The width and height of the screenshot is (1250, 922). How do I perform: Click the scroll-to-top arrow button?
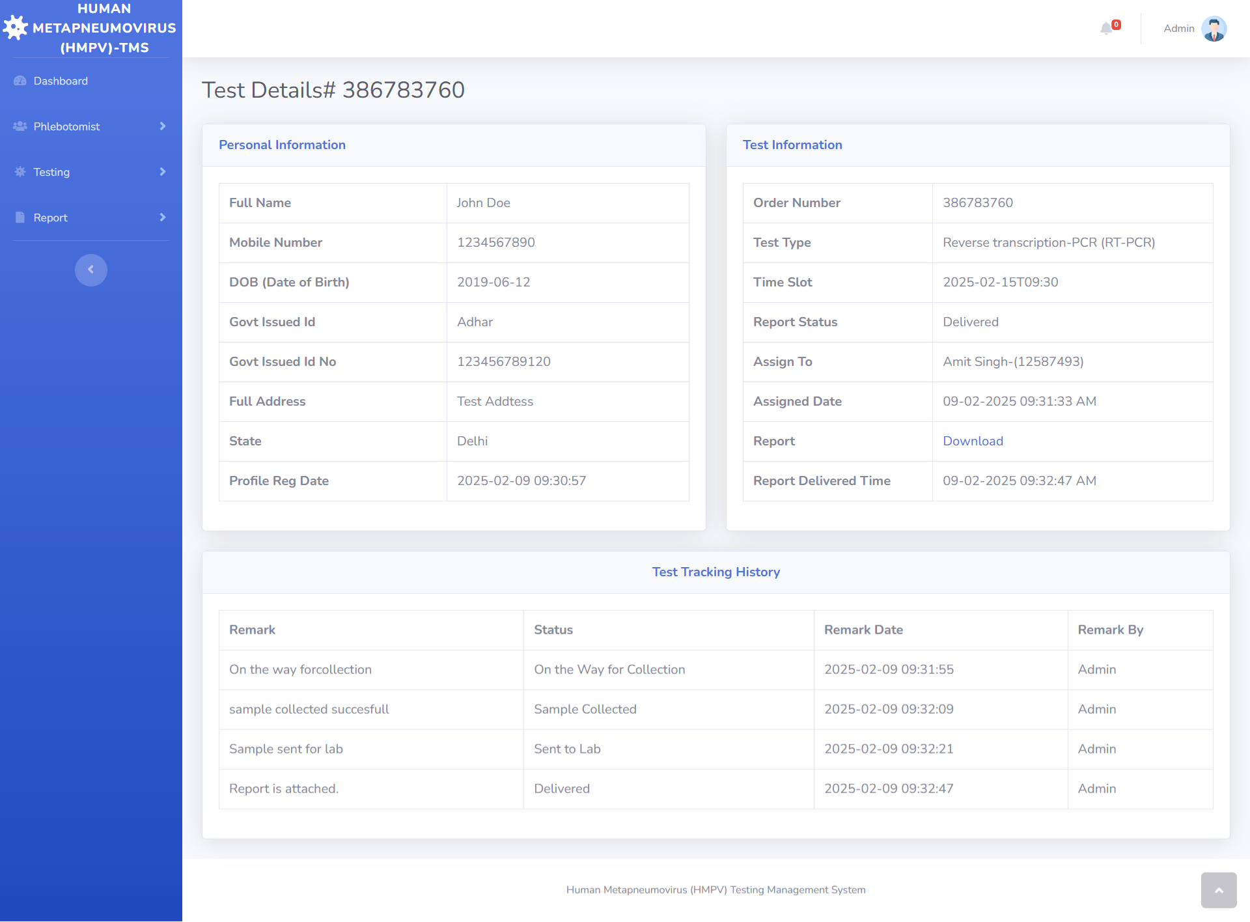pos(1219,890)
